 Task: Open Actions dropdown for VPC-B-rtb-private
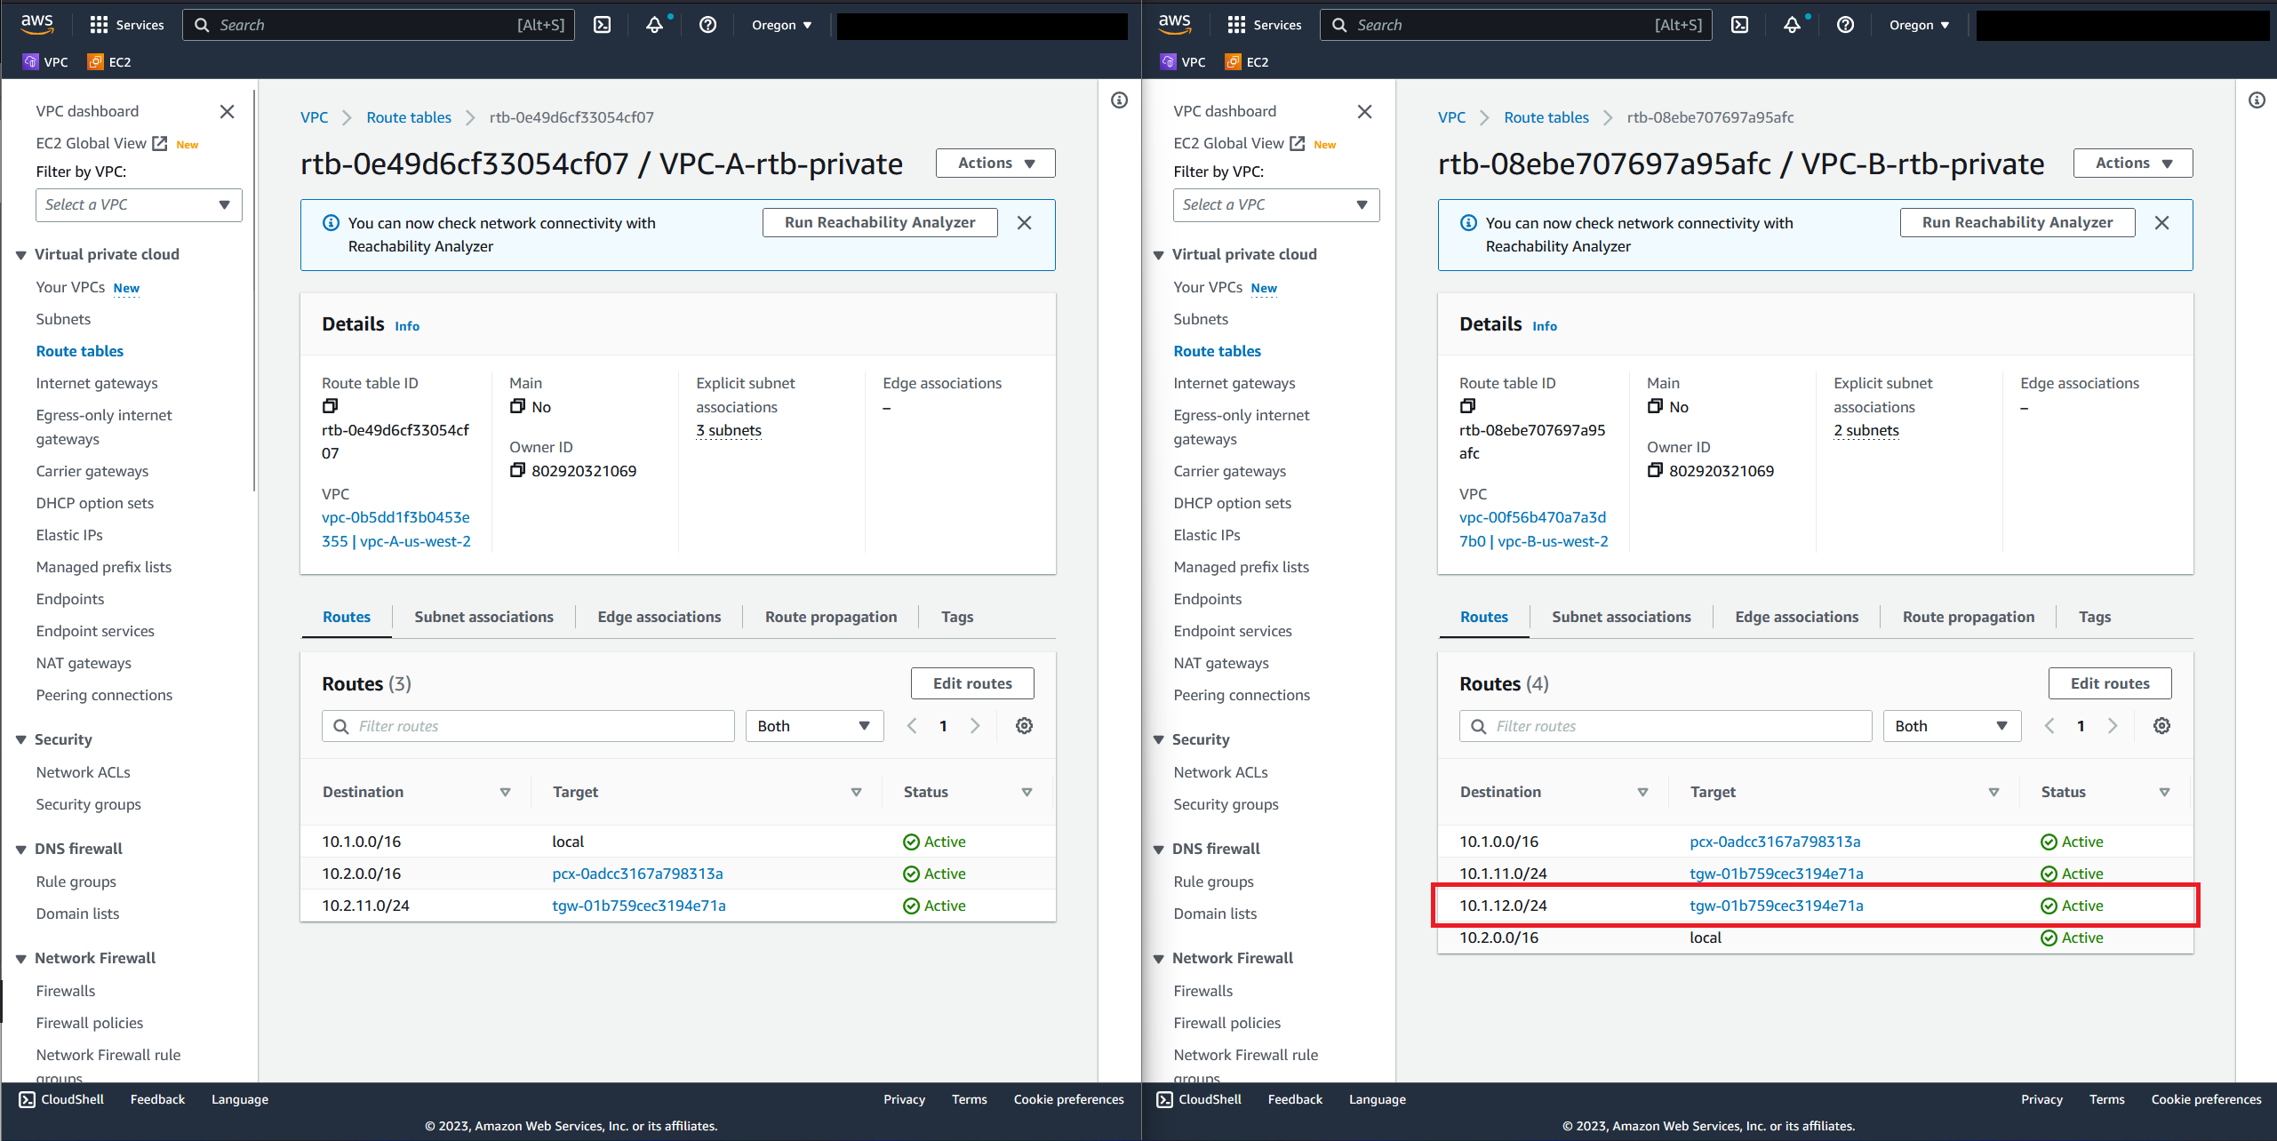pyautogui.click(x=2132, y=164)
